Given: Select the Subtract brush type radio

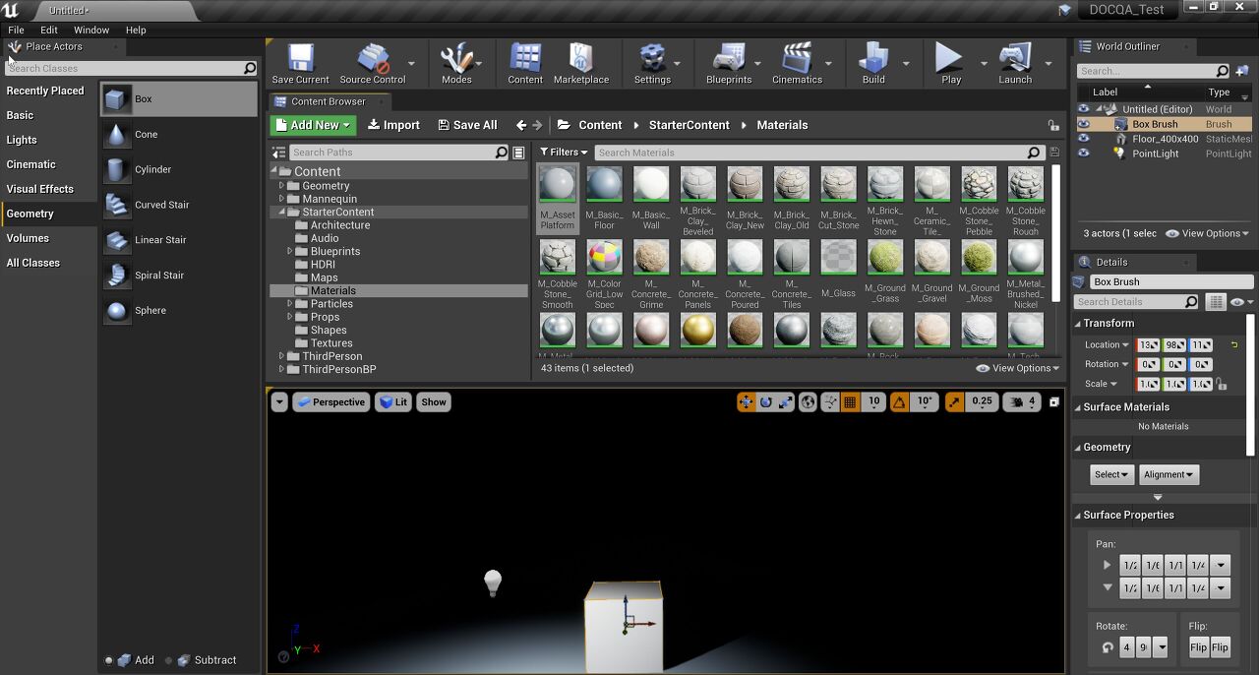Looking at the screenshot, I should [168, 660].
